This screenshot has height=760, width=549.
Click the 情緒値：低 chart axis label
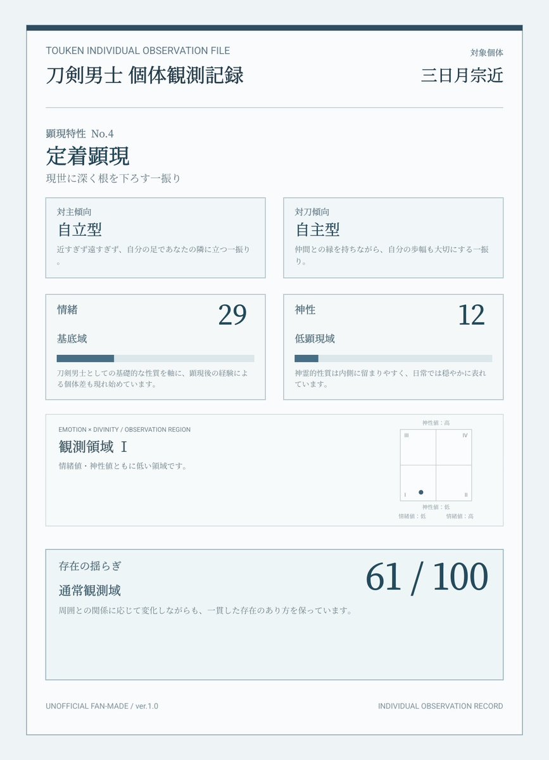[412, 516]
